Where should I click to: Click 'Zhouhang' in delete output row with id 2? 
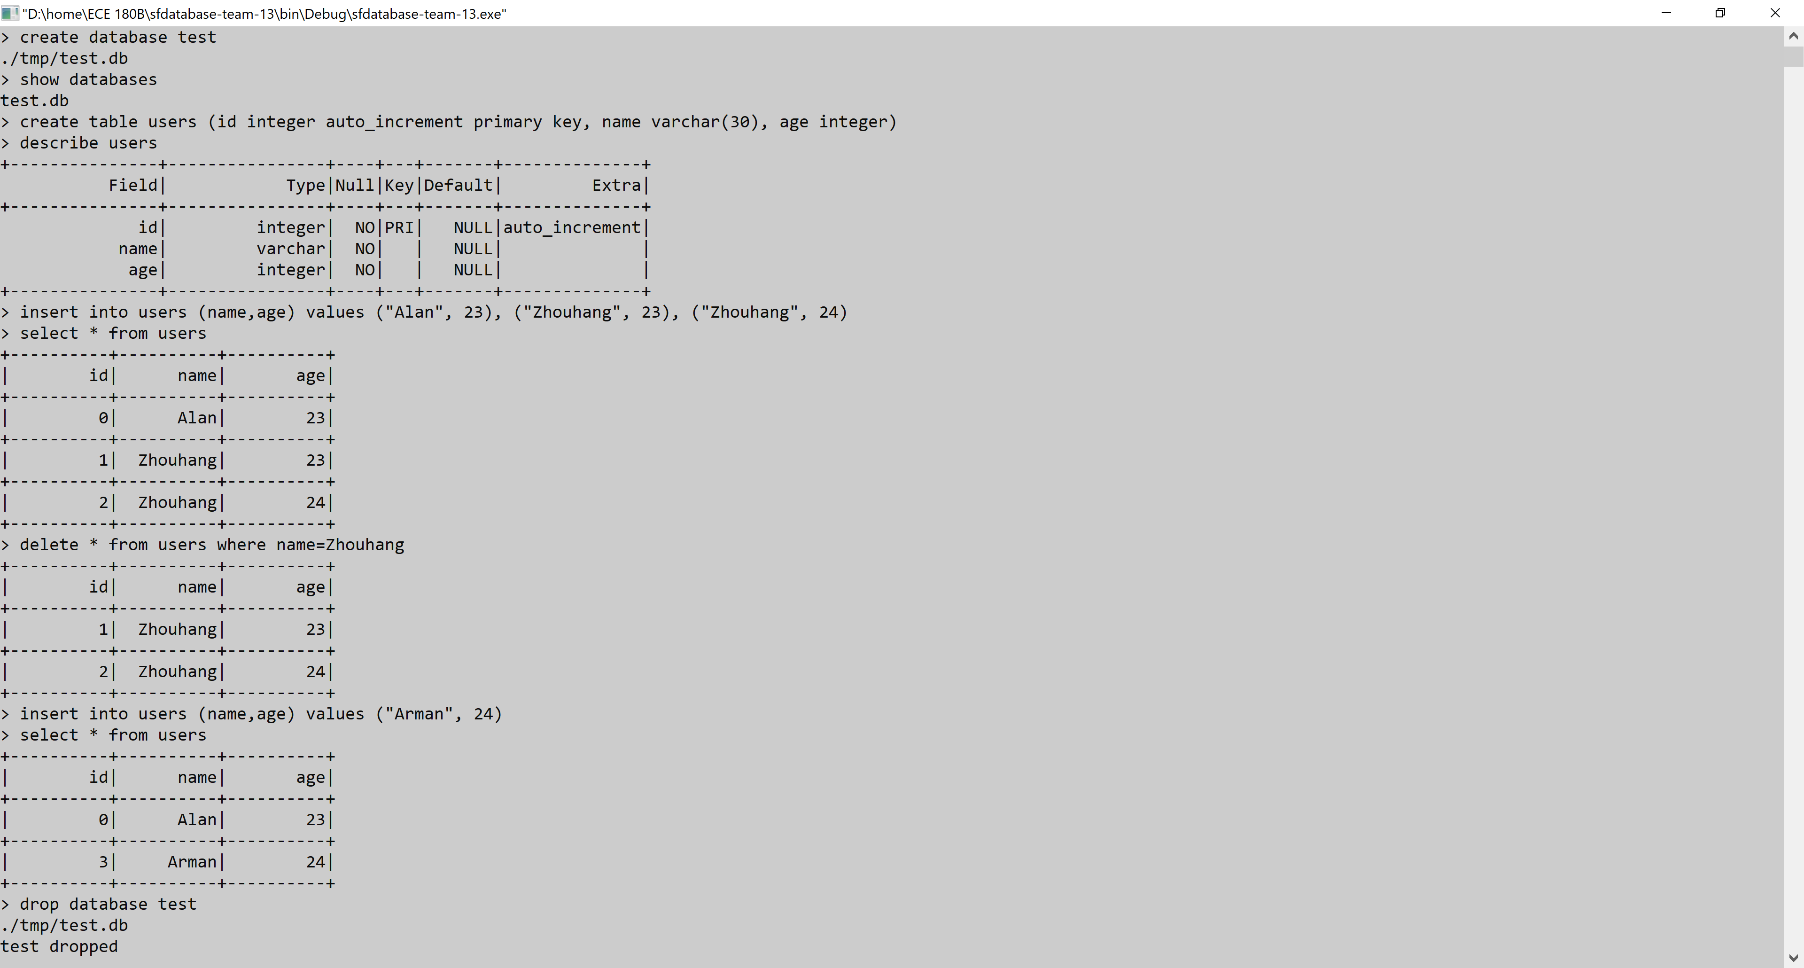pyautogui.click(x=177, y=671)
